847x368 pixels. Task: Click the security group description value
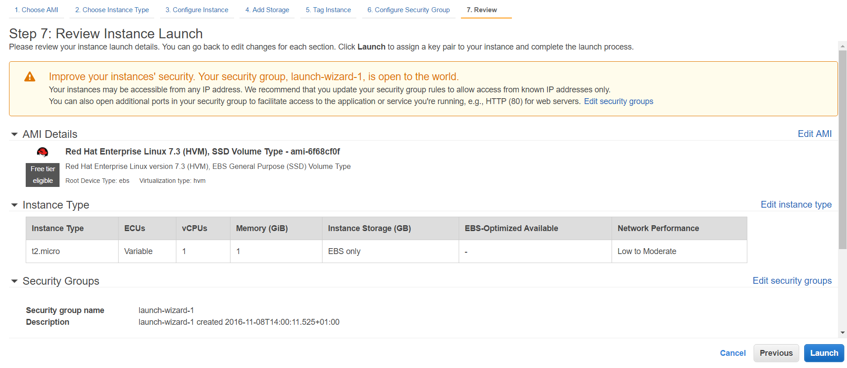click(x=239, y=322)
